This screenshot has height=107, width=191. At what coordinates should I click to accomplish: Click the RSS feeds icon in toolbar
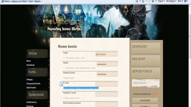[x=143, y=1]
